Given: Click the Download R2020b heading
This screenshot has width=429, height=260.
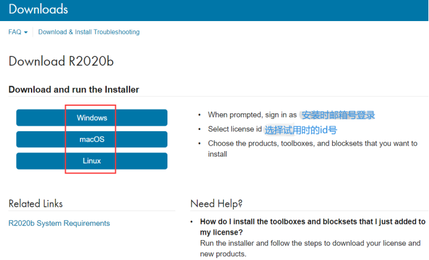Looking at the screenshot, I should pos(61,61).
